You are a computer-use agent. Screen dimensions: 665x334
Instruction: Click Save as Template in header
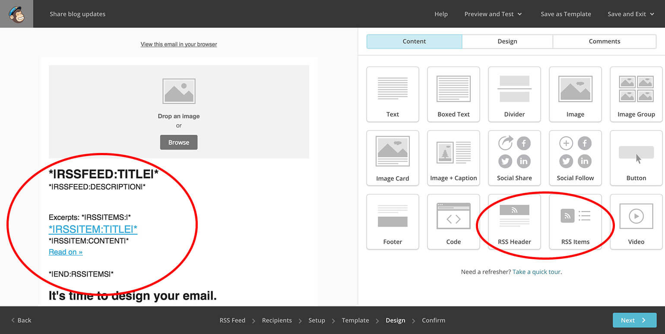[x=566, y=14]
